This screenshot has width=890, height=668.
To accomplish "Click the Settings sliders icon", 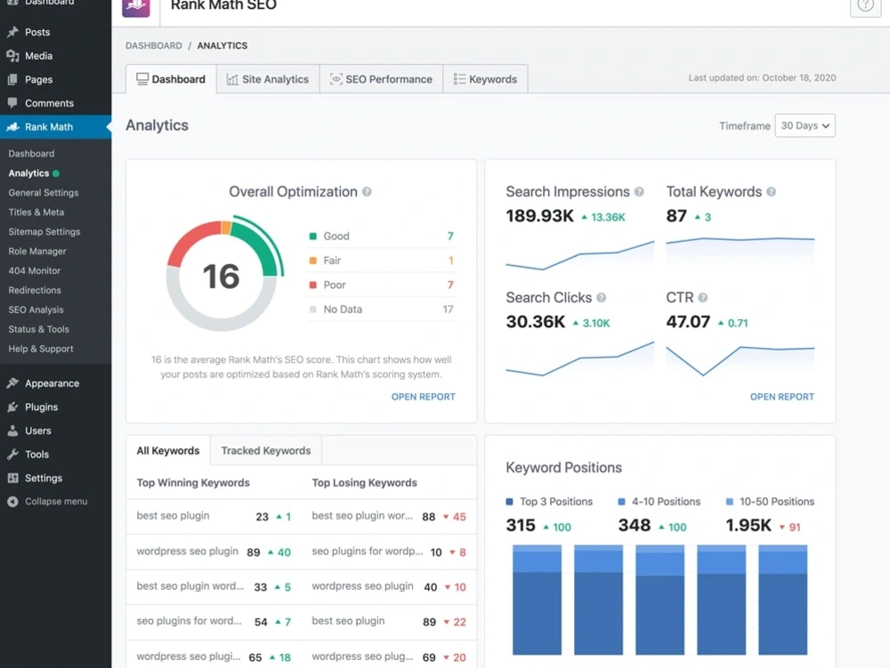I will [12, 478].
